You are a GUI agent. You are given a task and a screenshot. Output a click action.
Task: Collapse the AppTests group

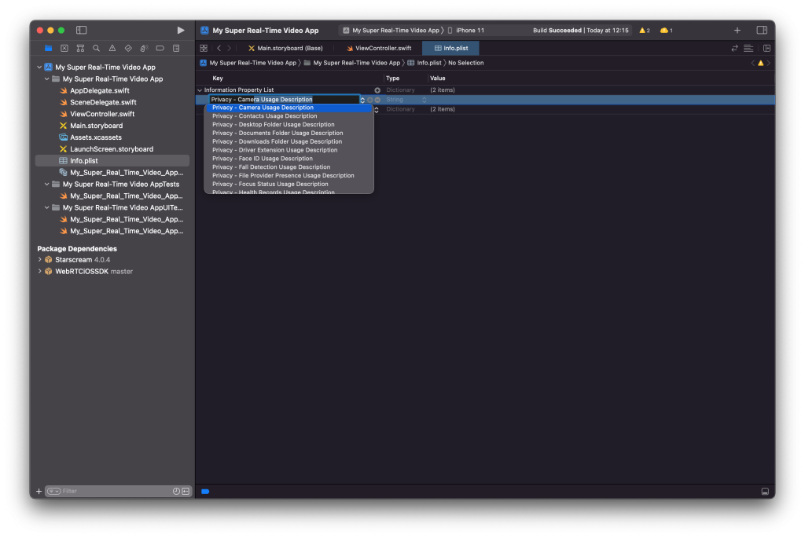point(46,184)
